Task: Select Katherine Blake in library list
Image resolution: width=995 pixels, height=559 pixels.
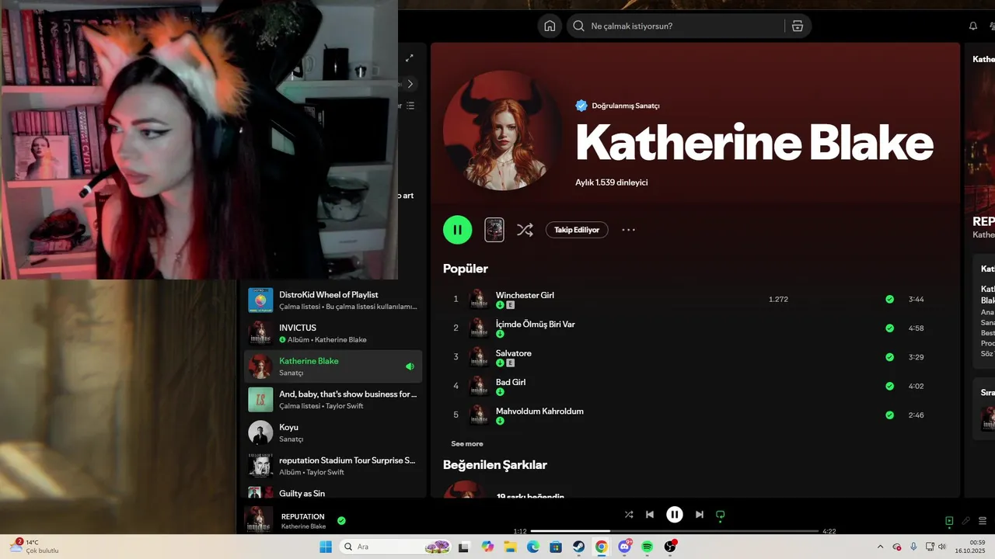Action: tap(333, 366)
